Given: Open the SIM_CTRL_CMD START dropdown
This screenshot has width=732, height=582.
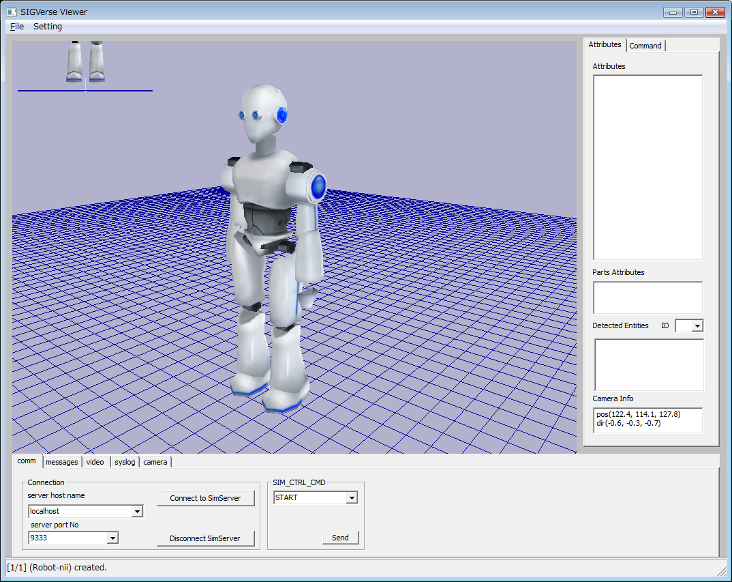Looking at the screenshot, I should (352, 498).
